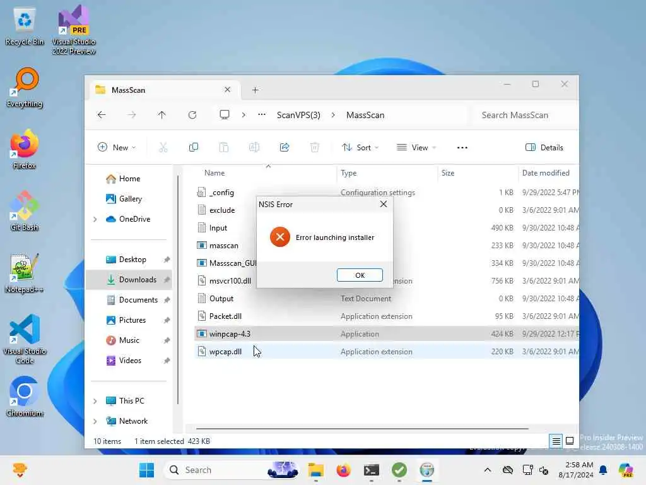Image resolution: width=646 pixels, height=485 pixels.
Task: Open Pictures quick access folder
Action: click(x=132, y=320)
